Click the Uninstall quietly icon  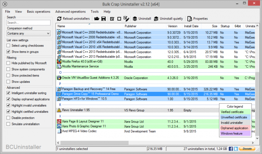(156, 19)
